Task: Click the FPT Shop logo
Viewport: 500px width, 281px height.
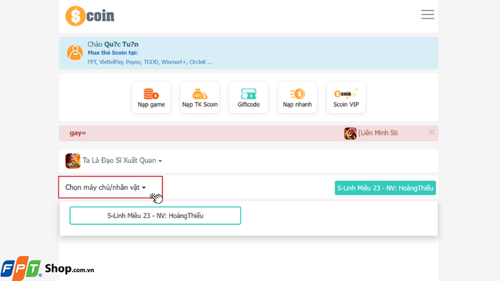Action: click(47, 269)
